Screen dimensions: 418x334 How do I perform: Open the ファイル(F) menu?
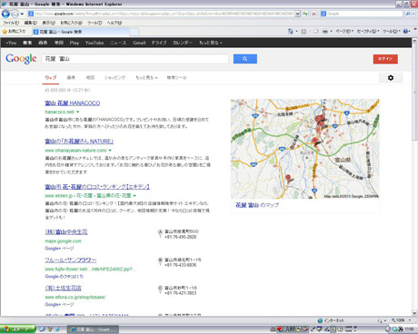click(x=11, y=23)
